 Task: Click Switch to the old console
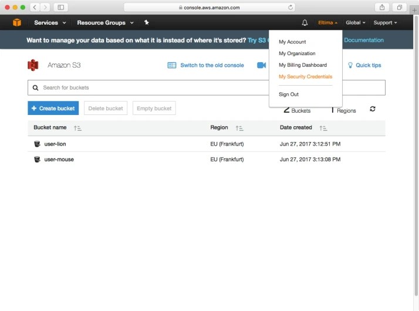[212, 65]
